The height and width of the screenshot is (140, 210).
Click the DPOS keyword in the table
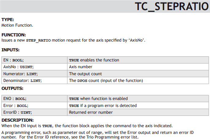[x=82, y=81]
